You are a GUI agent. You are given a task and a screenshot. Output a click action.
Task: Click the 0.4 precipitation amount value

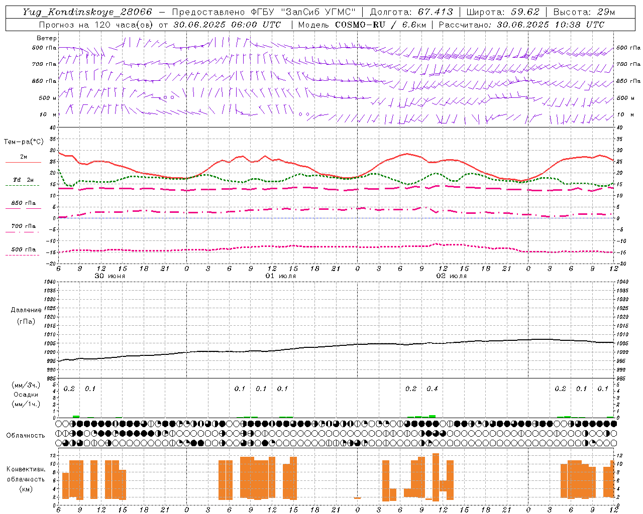[432, 389]
